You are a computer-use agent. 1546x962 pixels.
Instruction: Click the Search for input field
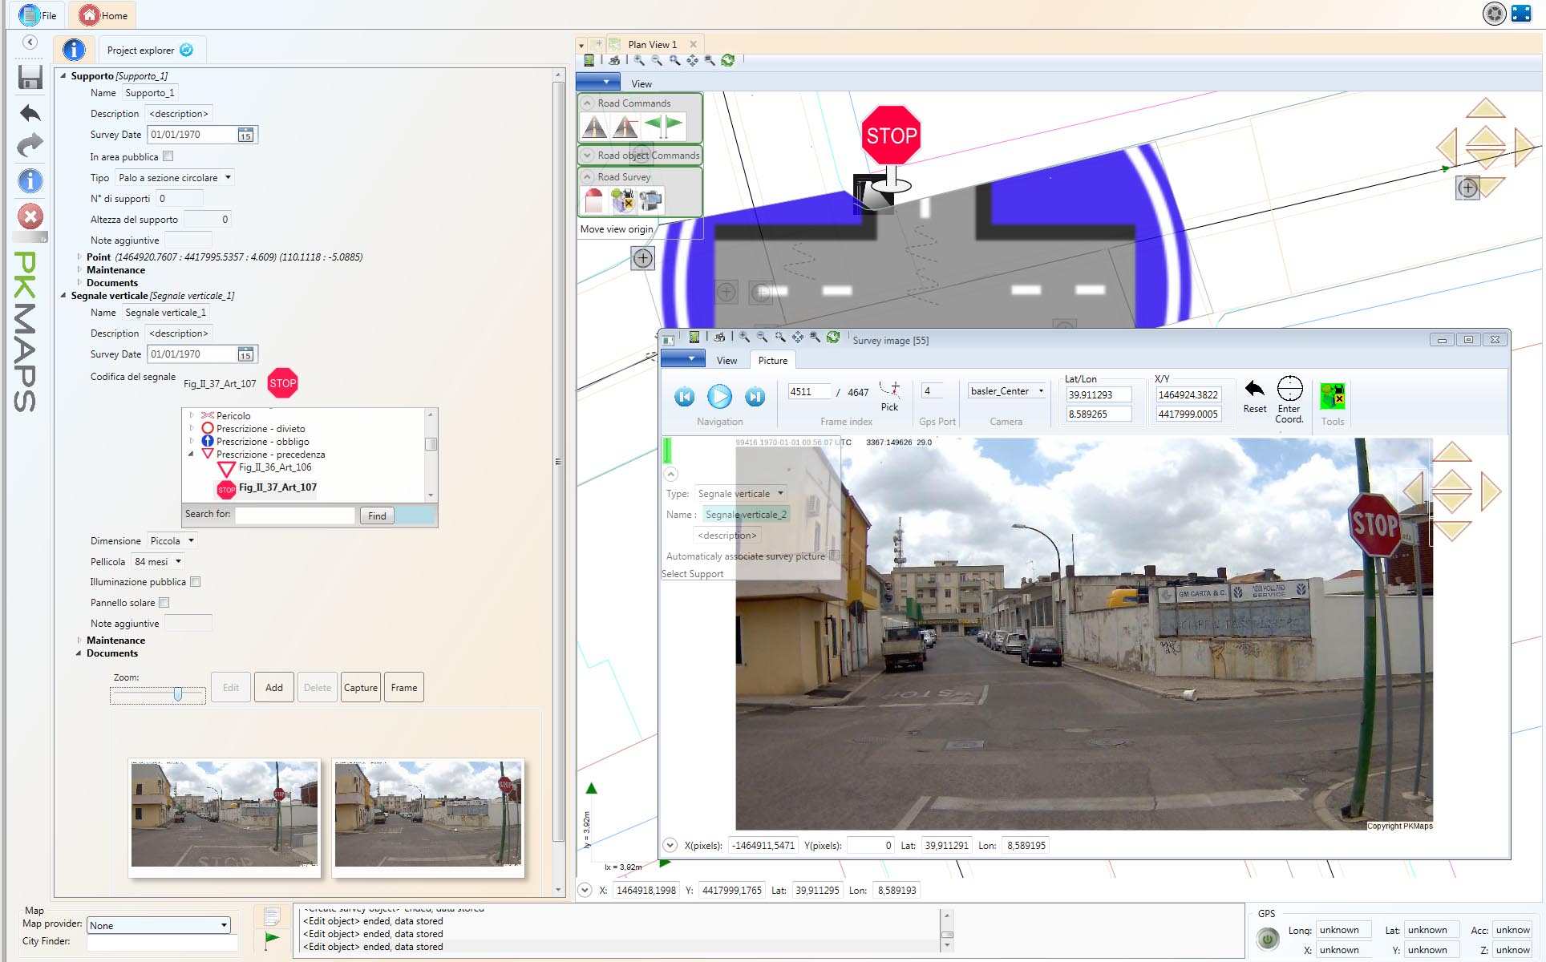[294, 515]
